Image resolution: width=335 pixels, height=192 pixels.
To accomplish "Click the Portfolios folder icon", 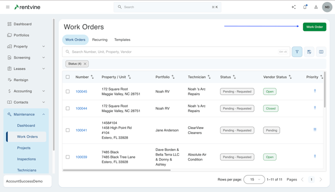I will [x=9, y=35].
